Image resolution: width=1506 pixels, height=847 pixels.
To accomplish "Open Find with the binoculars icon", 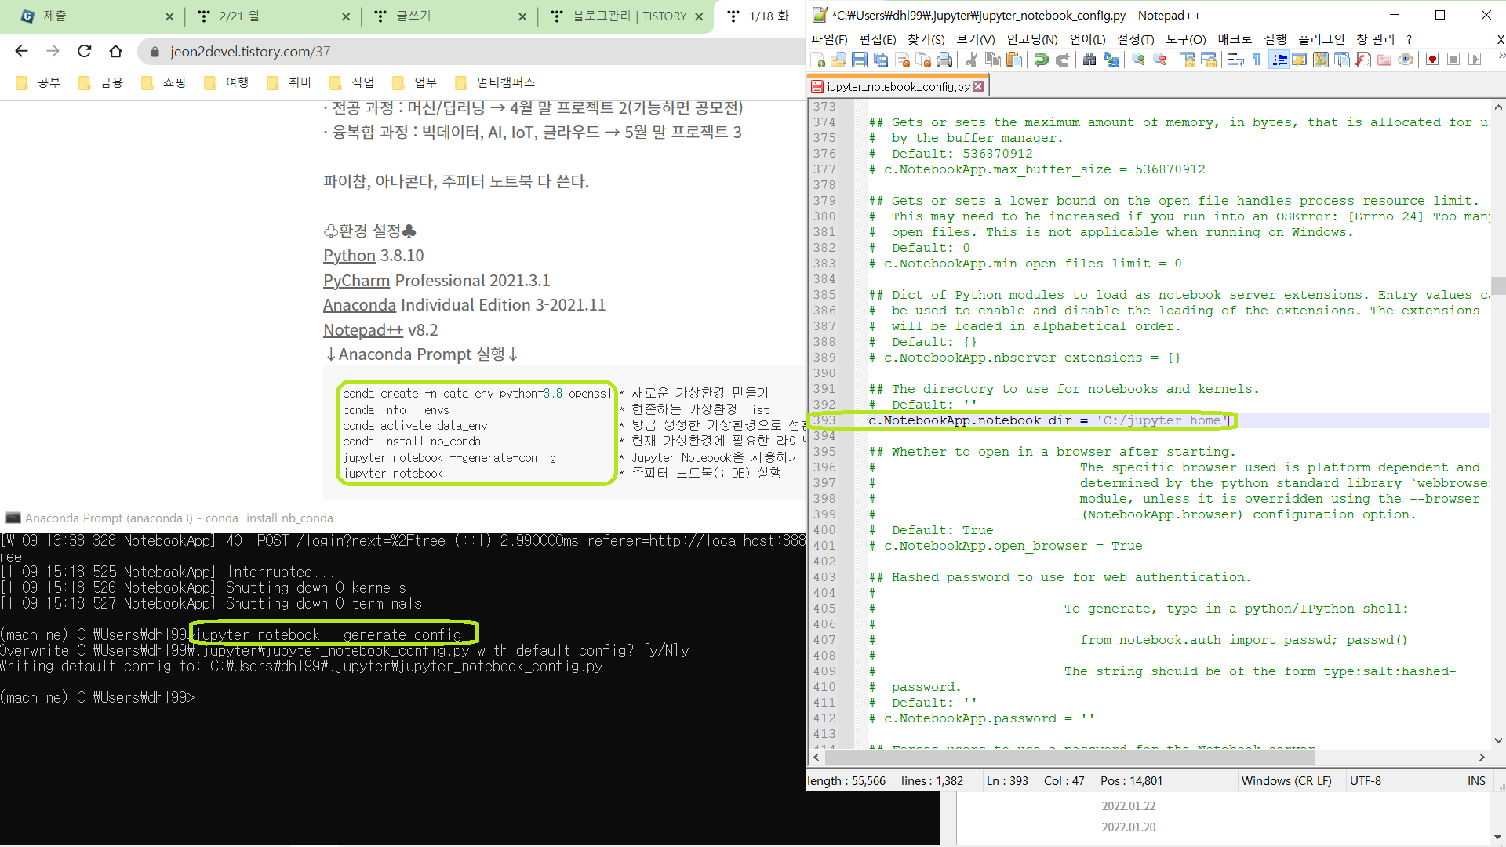I will 1089,60.
